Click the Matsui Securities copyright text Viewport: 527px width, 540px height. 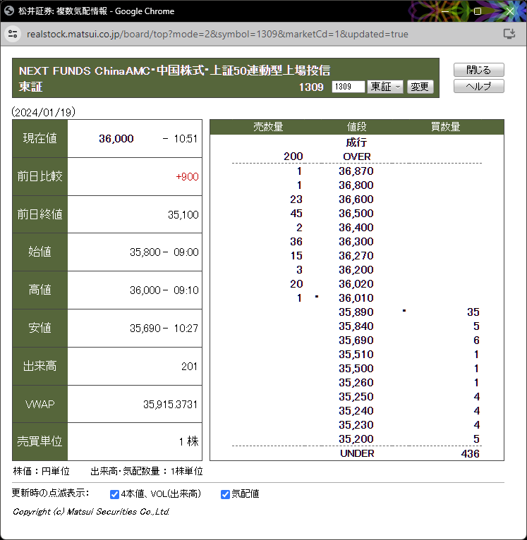point(91,512)
